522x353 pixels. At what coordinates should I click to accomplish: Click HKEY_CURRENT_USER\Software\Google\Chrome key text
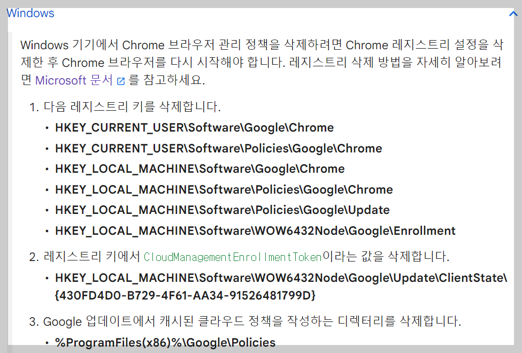click(195, 127)
